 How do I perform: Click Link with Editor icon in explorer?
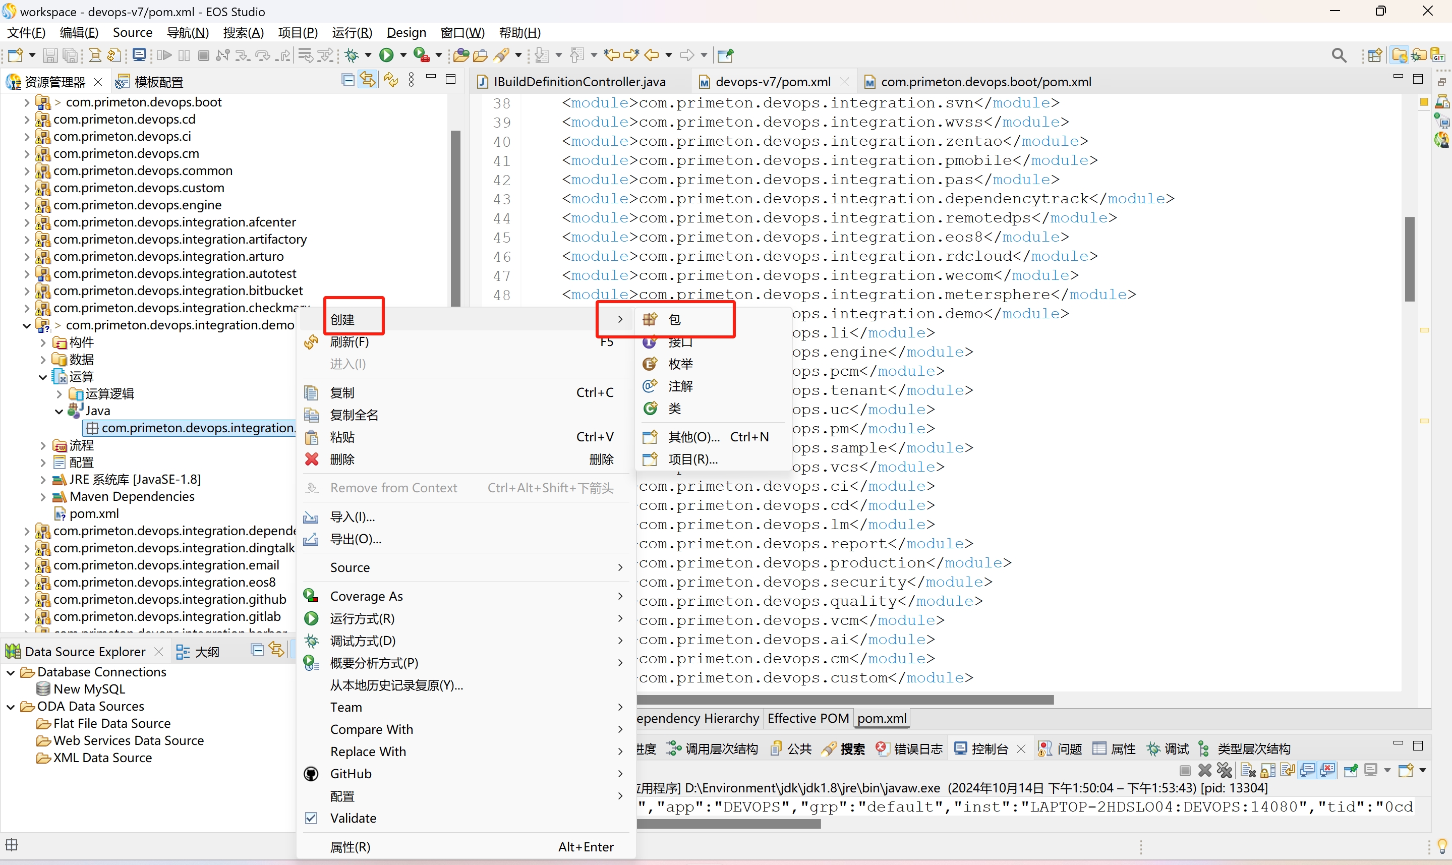click(x=368, y=80)
